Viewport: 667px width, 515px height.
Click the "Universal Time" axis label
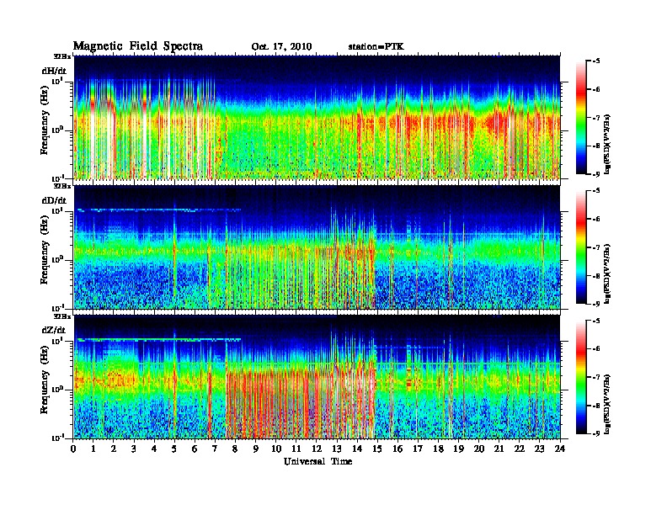click(318, 461)
